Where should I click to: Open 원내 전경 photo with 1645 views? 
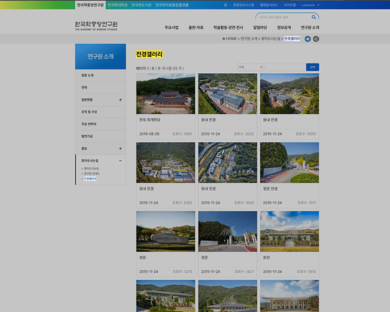(x=228, y=163)
